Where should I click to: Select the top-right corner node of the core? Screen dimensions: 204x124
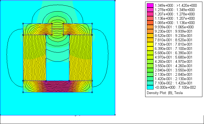click(92, 24)
